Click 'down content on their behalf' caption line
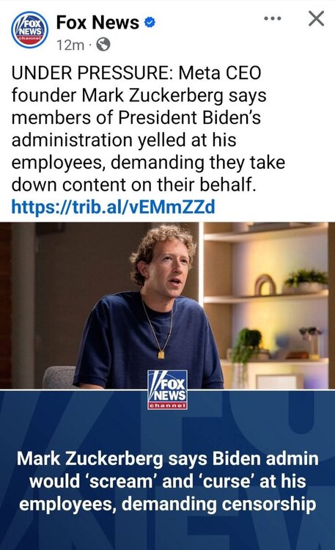The height and width of the screenshot is (550, 335). [133, 185]
